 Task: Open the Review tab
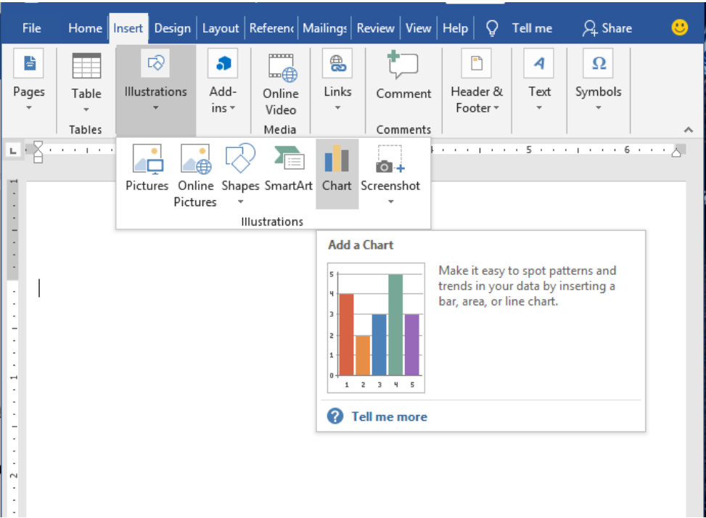click(375, 28)
